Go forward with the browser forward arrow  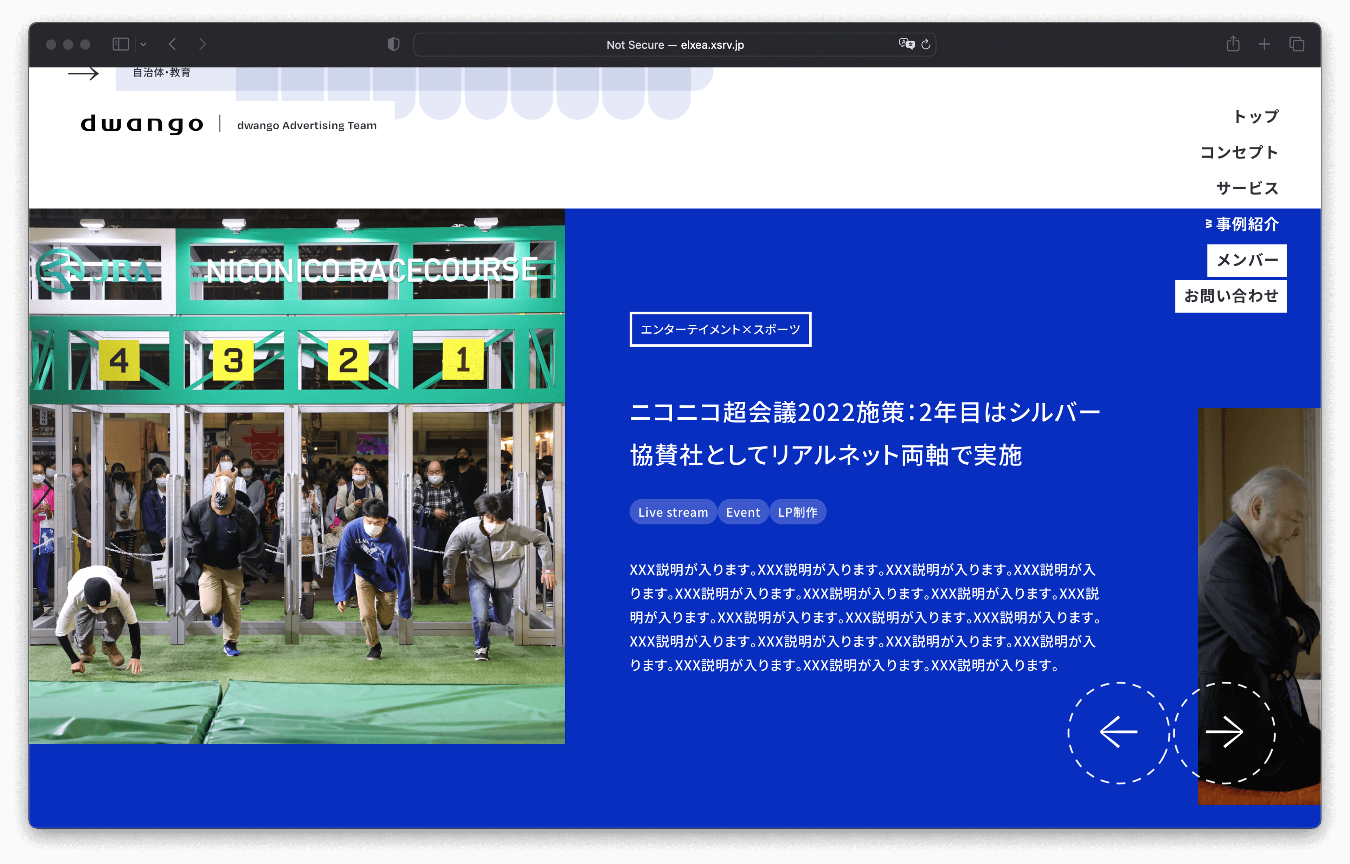203,44
